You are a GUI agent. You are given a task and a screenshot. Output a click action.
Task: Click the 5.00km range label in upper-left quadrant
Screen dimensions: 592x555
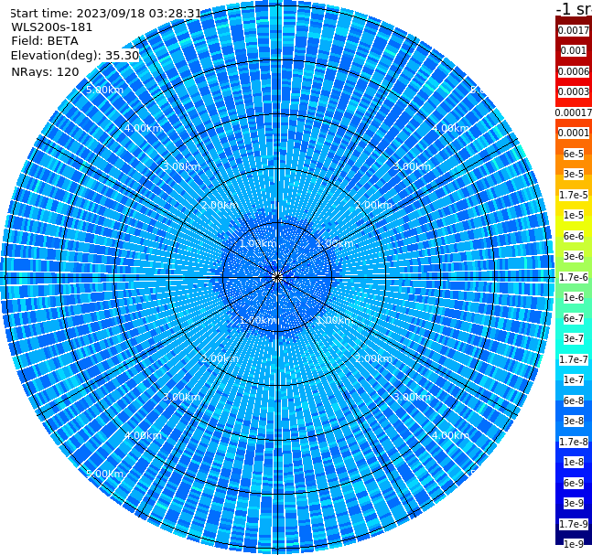104,90
